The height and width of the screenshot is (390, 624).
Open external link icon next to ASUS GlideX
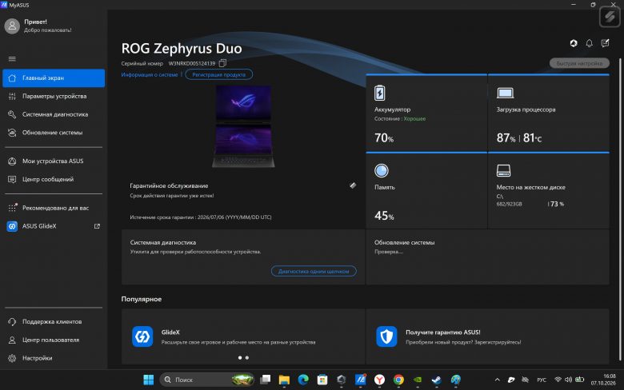97,226
